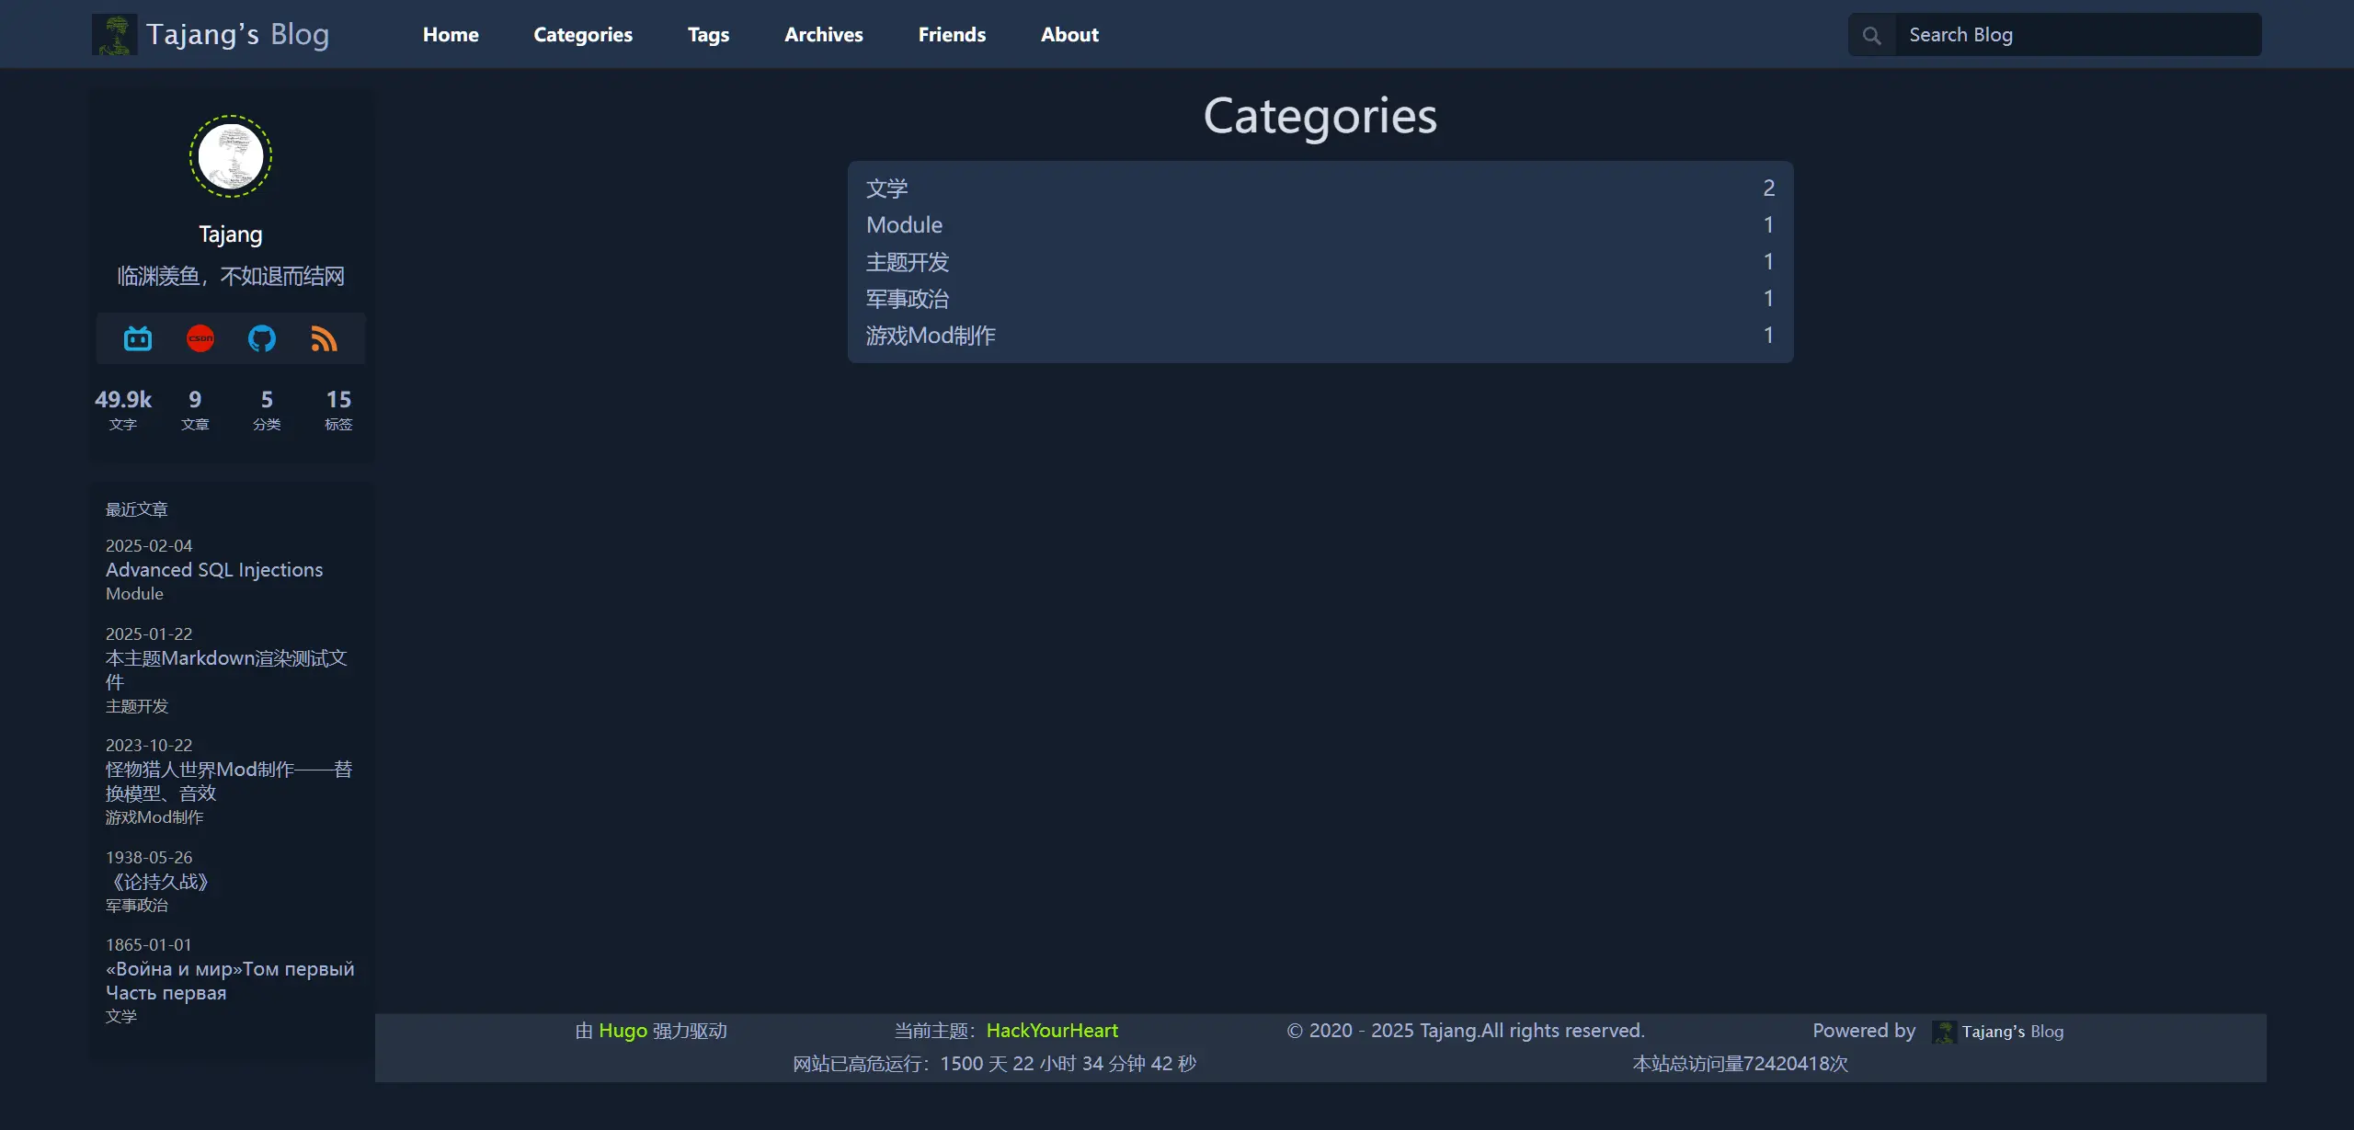
Task: Open the Module category entry
Action: (904, 225)
